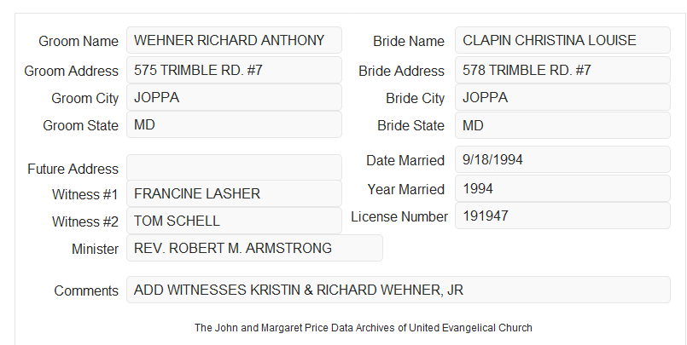Click the Date Married field
Viewport: 687px width, 345px height.
point(562,159)
